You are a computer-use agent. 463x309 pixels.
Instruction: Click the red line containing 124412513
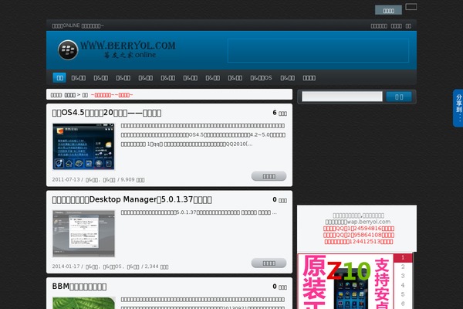coord(359,242)
